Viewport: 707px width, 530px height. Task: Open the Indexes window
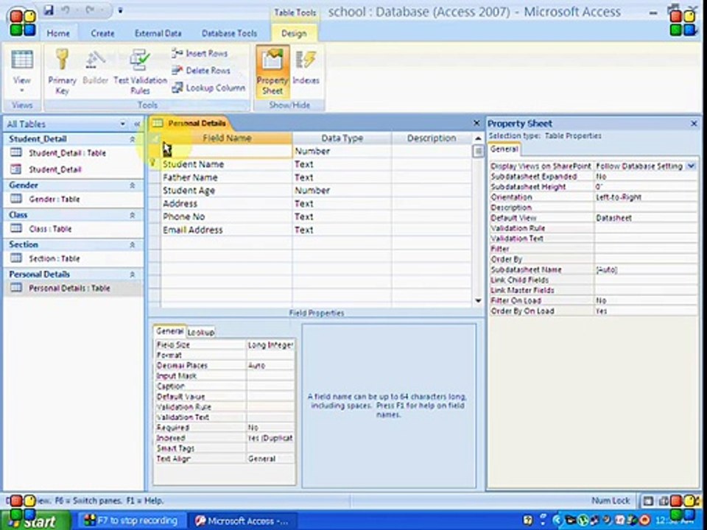[306, 68]
